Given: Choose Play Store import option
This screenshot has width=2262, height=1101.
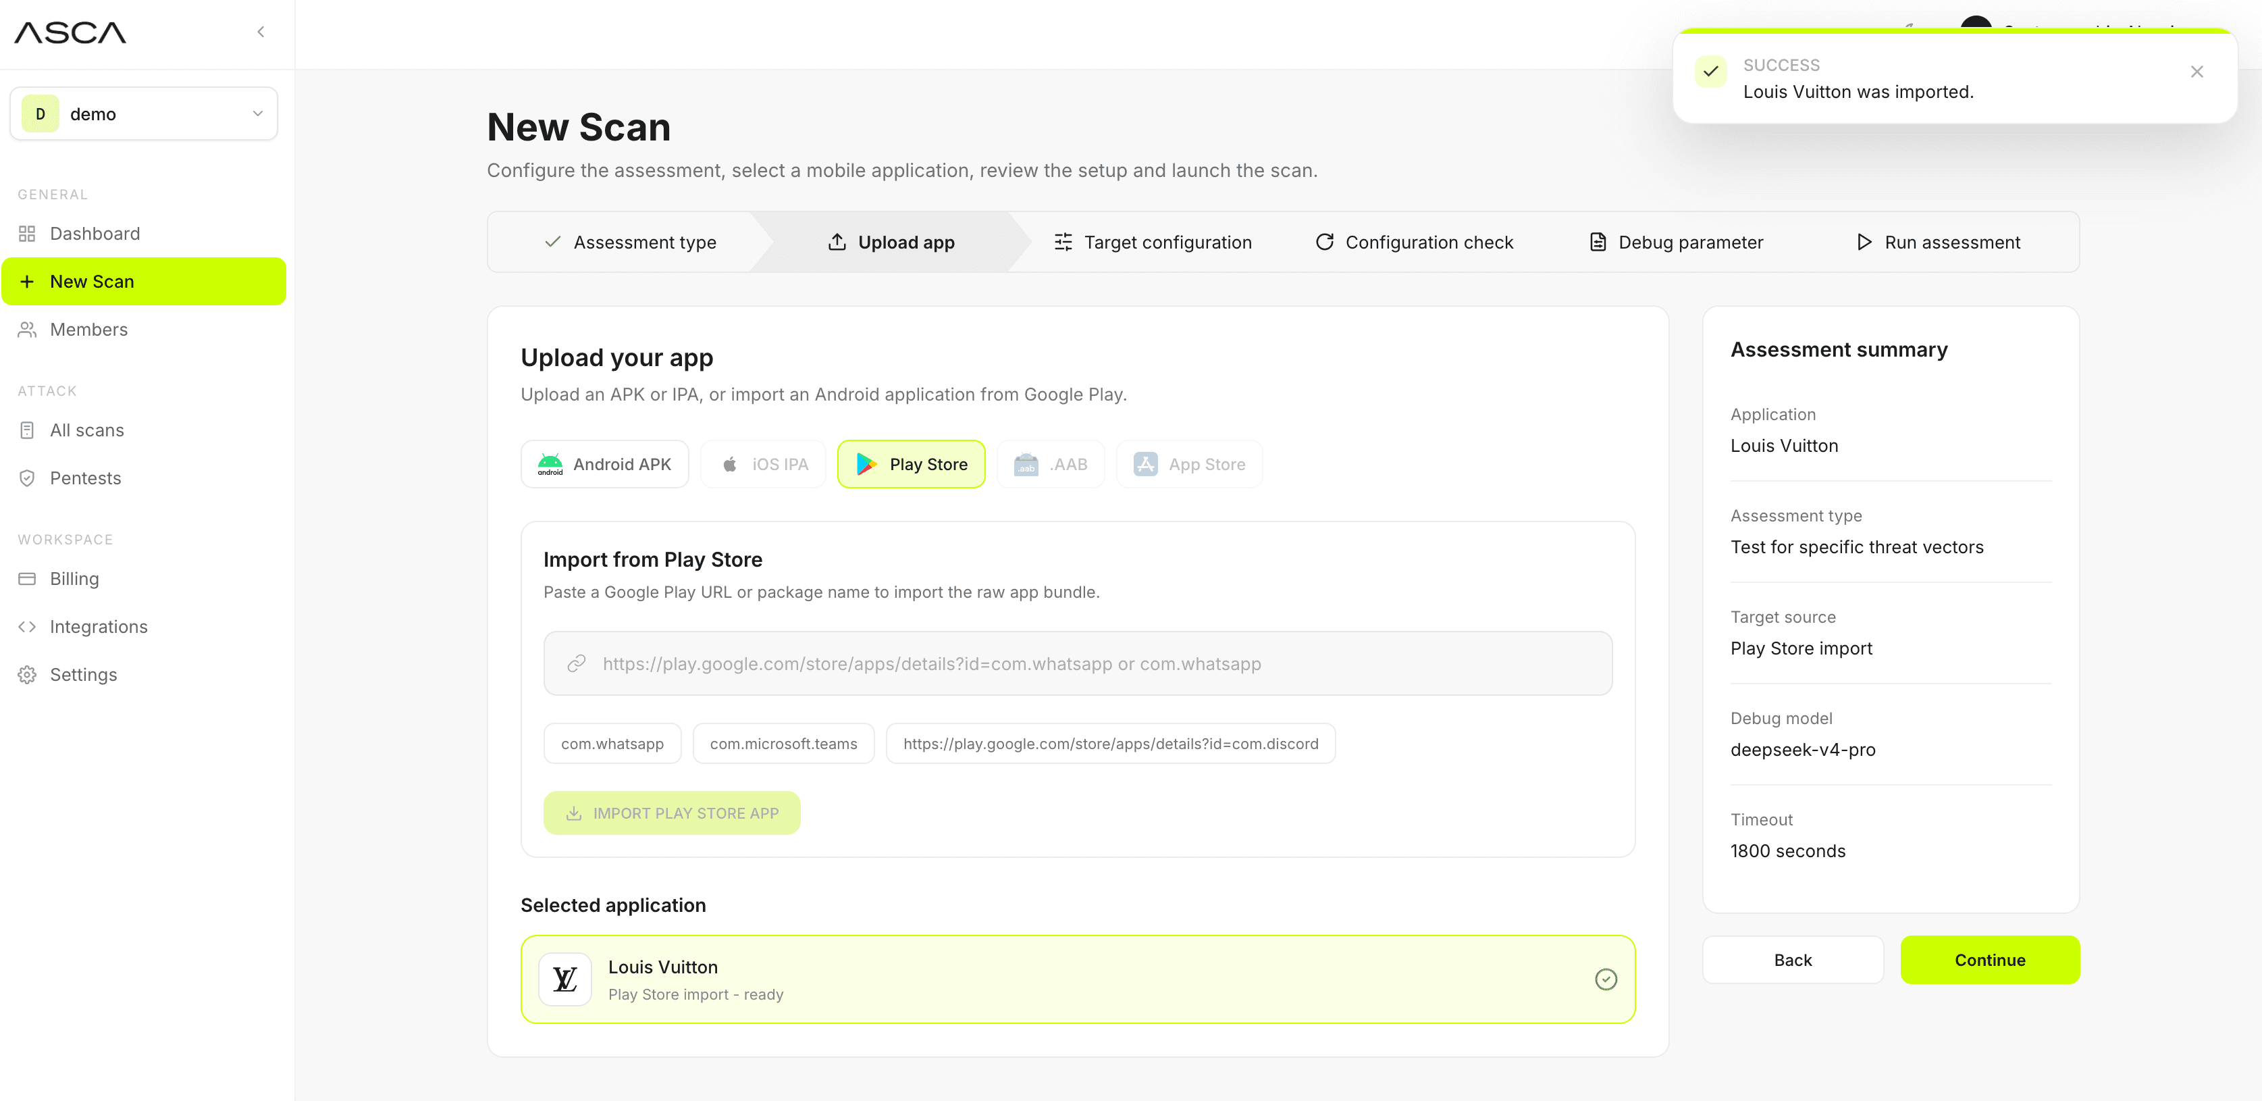Looking at the screenshot, I should pos(912,464).
